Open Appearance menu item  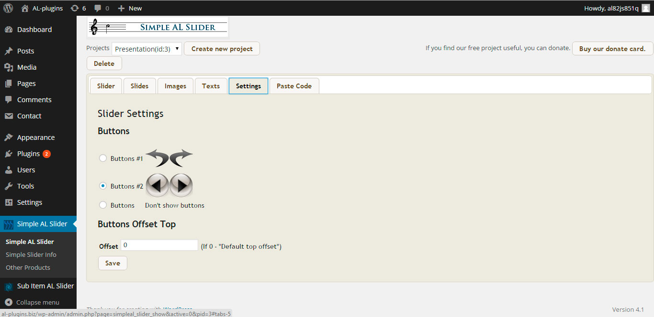tap(38, 137)
